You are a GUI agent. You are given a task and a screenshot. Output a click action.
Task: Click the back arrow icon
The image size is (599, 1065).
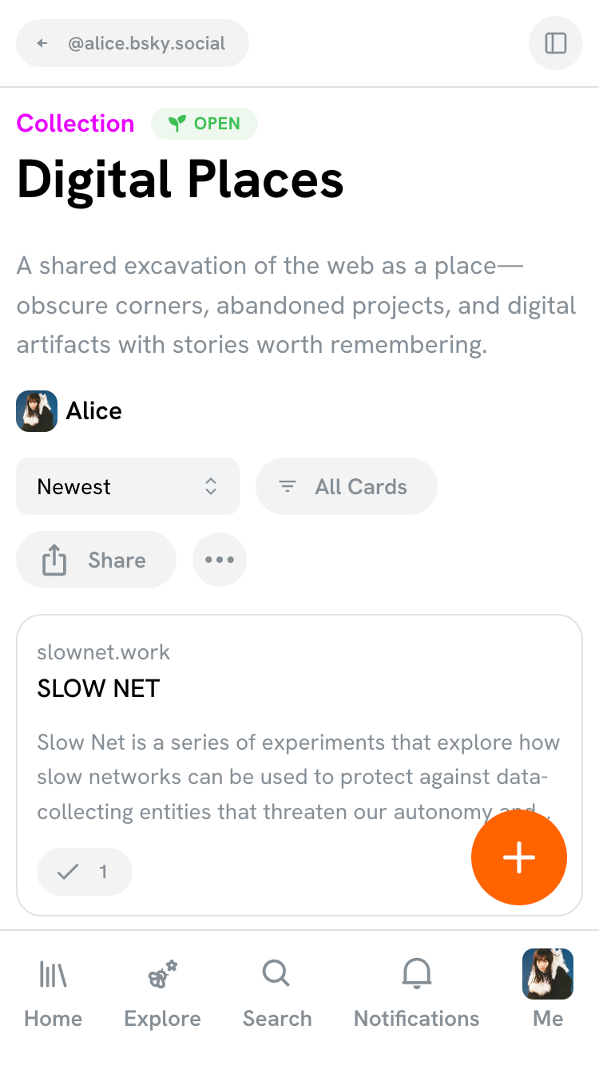pos(42,43)
